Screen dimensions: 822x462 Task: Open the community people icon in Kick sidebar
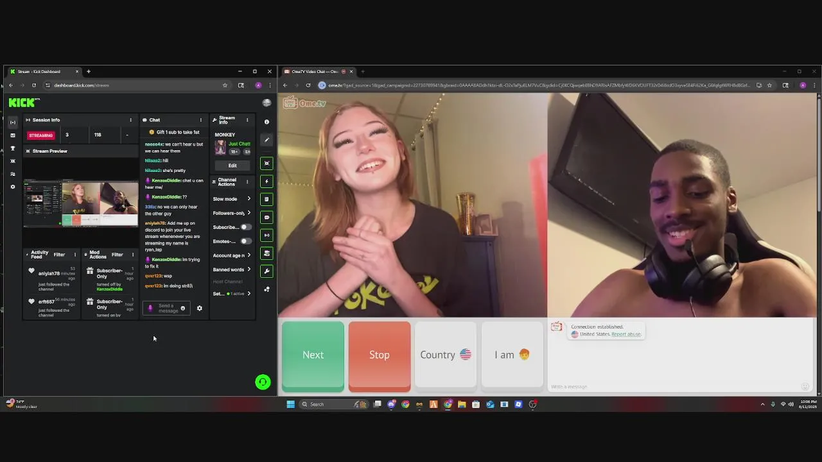point(12,174)
